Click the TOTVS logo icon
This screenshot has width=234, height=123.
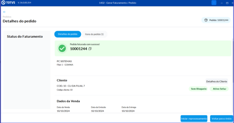tap(3, 3)
